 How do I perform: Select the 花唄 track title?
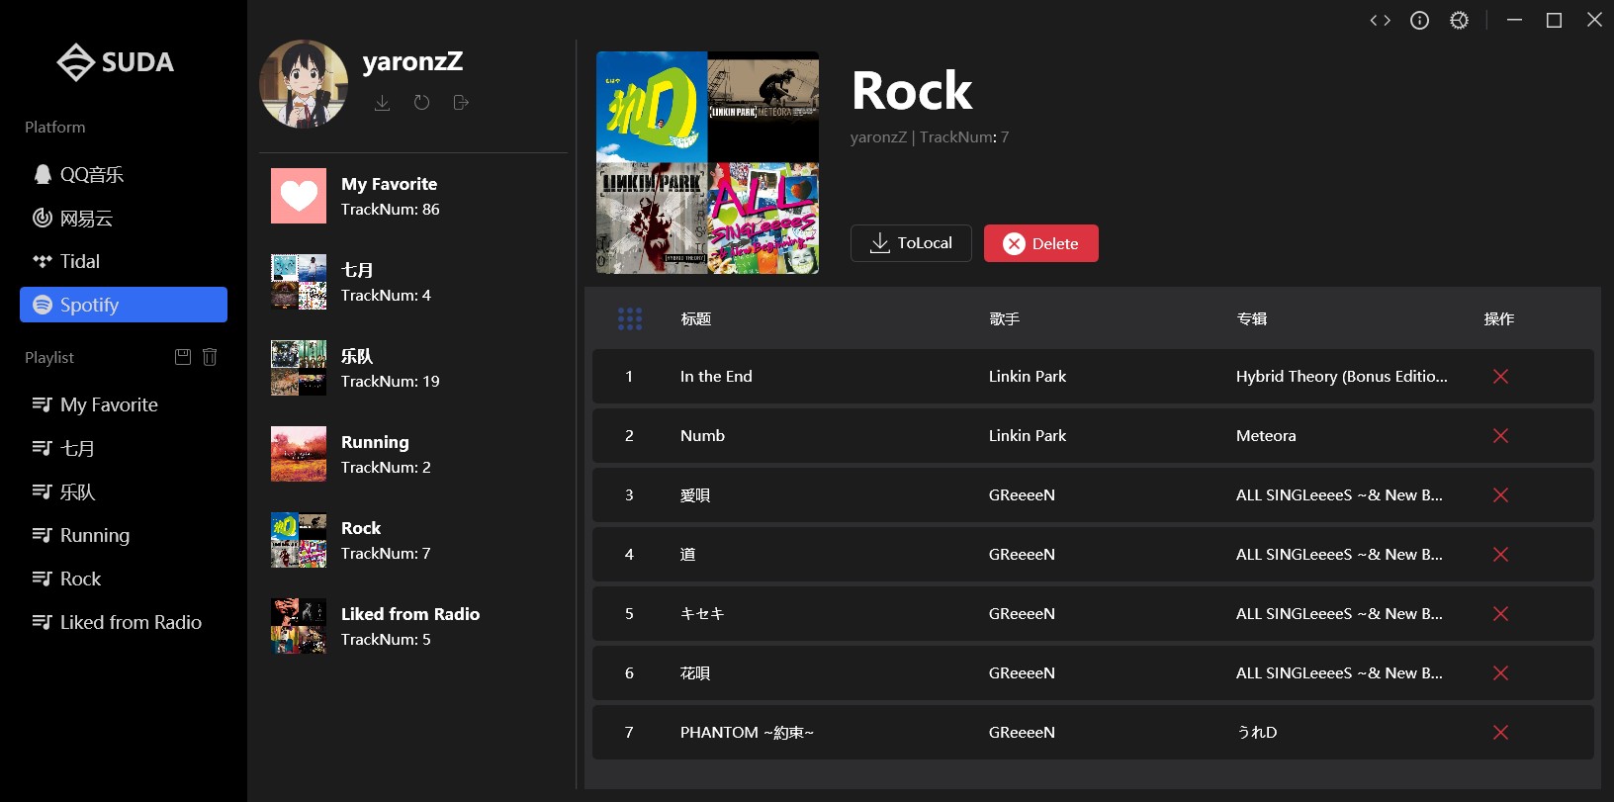695,672
